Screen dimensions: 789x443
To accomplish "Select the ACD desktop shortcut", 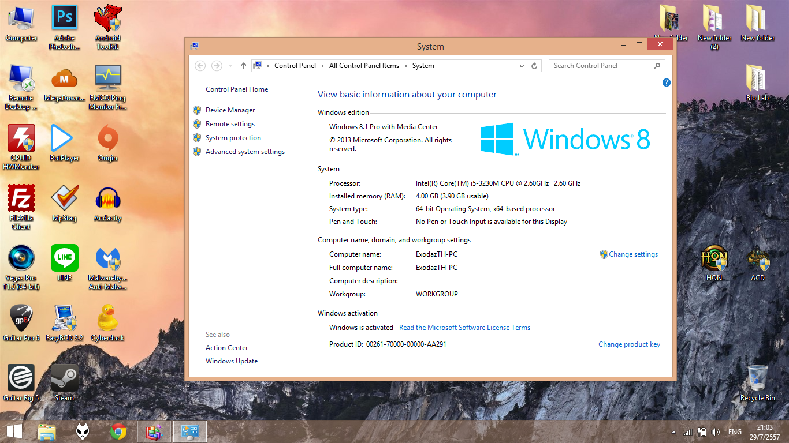I will 758,263.
